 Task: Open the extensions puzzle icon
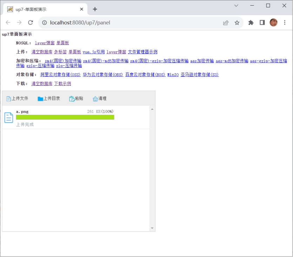pyautogui.click(x=251, y=22)
